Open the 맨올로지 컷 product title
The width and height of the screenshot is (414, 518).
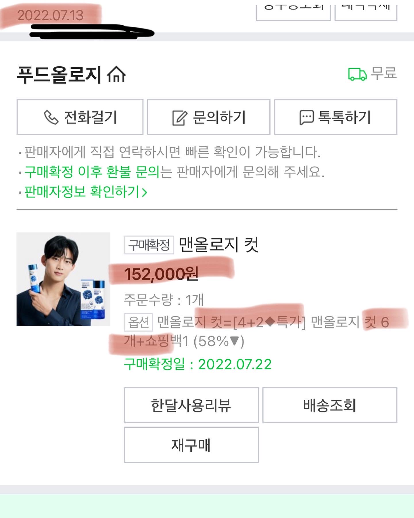pyautogui.click(x=219, y=245)
